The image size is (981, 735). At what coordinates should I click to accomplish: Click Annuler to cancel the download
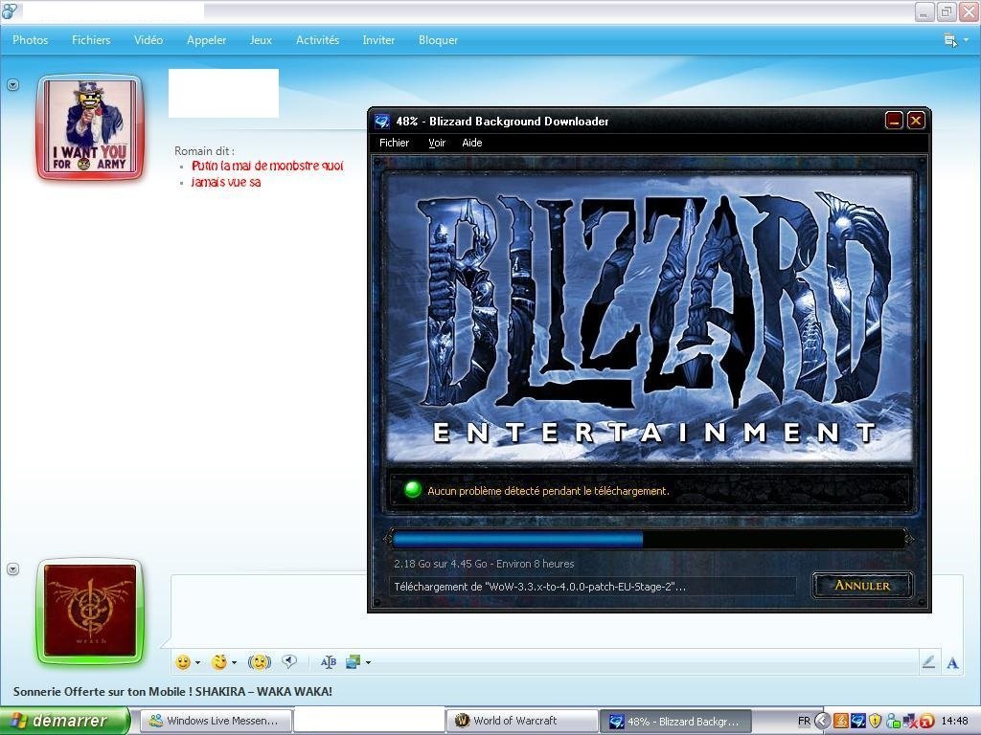[862, 586]
